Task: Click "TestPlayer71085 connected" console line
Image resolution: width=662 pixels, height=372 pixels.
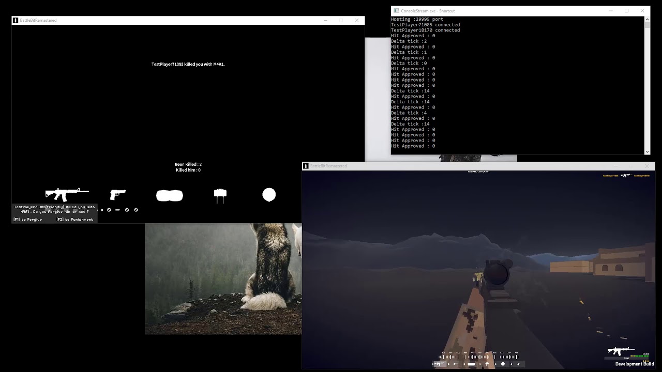Action: click(425, 25)
